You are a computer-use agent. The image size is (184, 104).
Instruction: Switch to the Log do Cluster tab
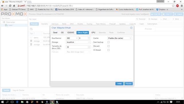click(x=19, y=90)
